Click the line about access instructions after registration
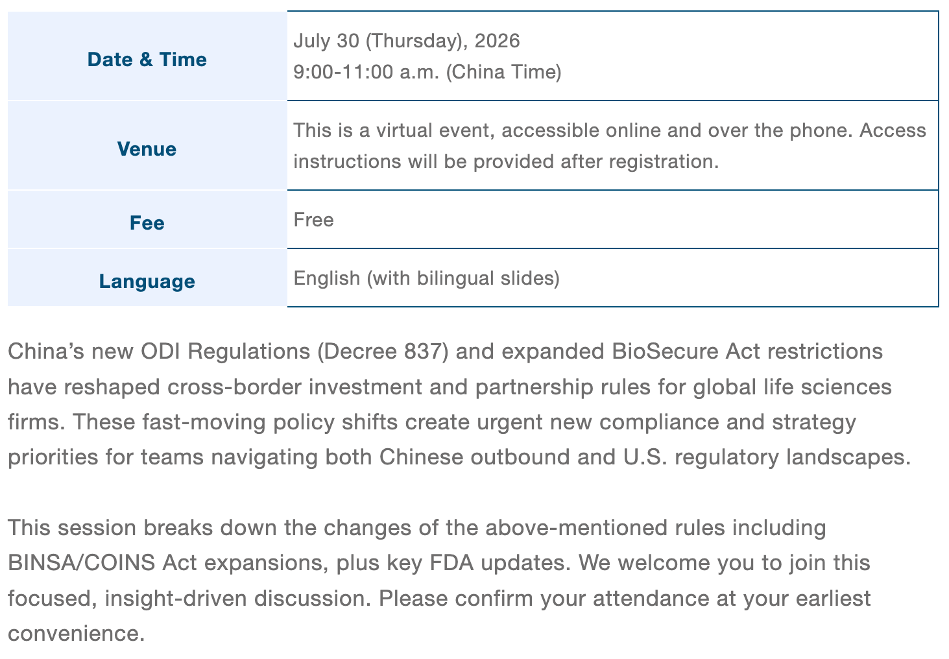The height and width of the screenshot is (659, 949). [506, 160]
